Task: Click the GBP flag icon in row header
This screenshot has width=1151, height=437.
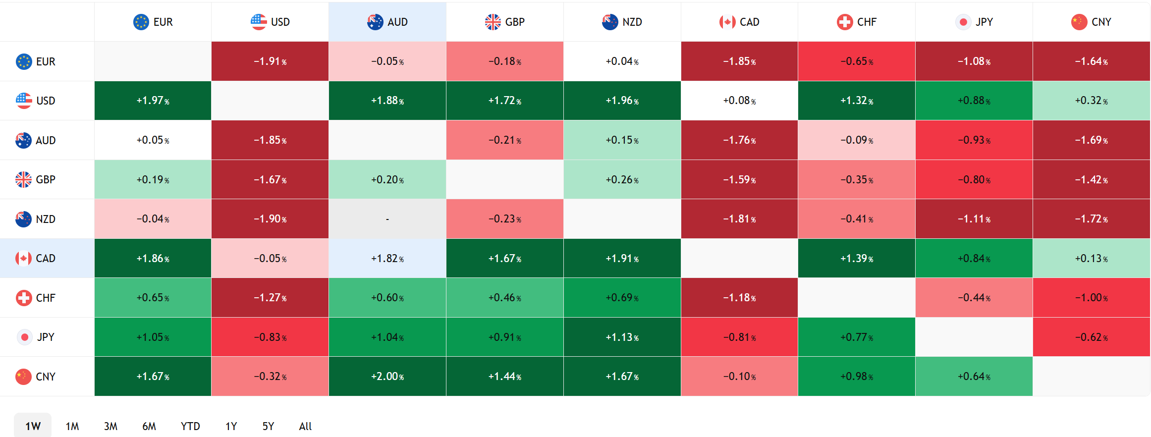Action: tap(23, 179)
